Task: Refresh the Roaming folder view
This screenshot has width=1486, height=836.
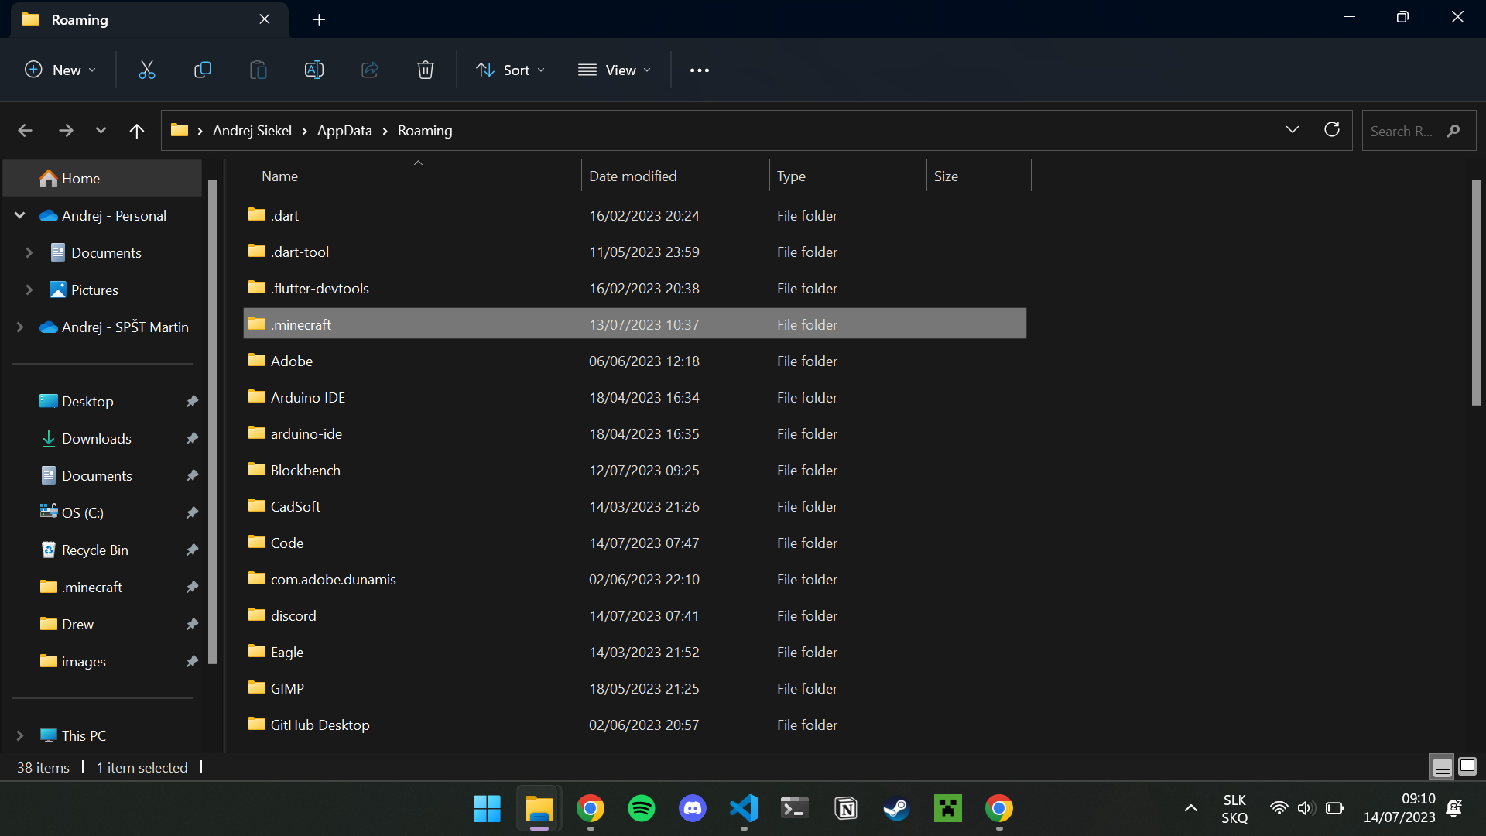Action: point(1332,130)
